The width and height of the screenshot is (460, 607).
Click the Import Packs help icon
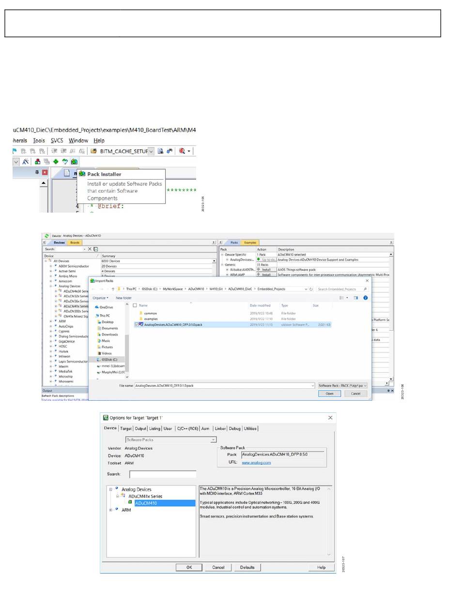pyautogui.click(x=366, y=298)
